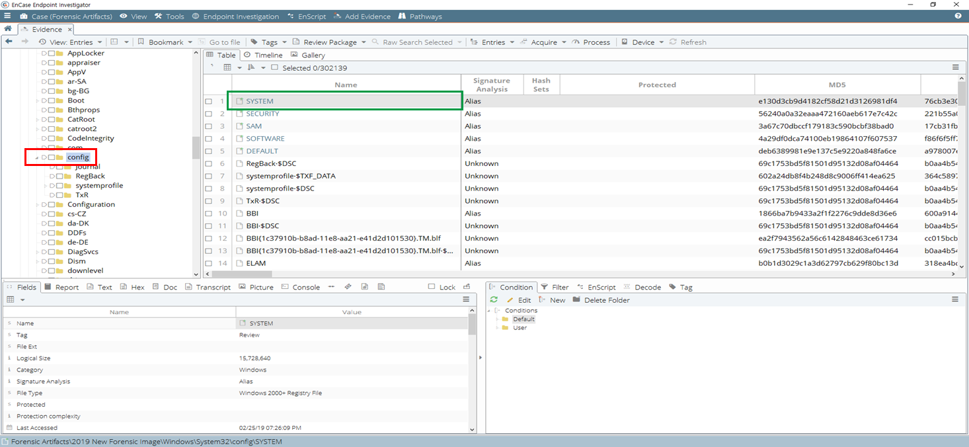
Task: Click Go to file in toolbar
Action: (220, 42)
